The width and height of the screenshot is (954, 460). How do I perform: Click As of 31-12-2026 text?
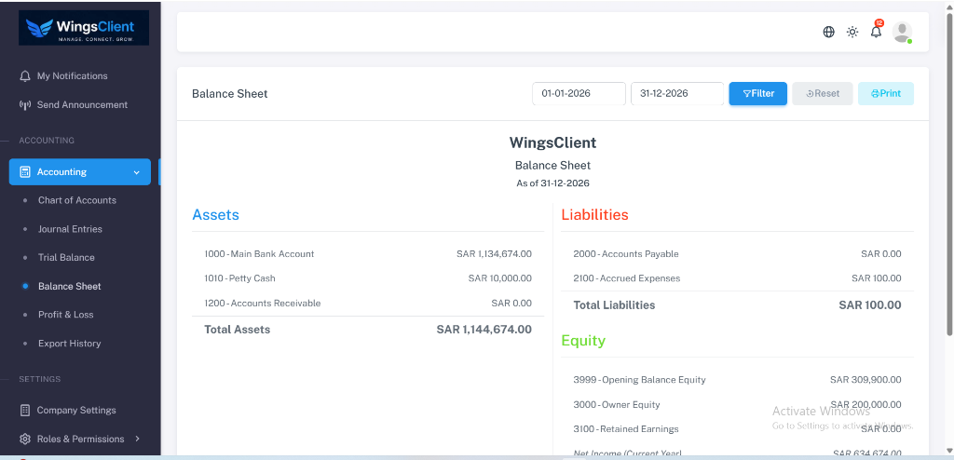553,183
